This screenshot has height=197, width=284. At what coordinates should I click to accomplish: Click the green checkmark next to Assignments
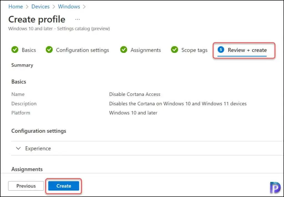coord(124,50)
